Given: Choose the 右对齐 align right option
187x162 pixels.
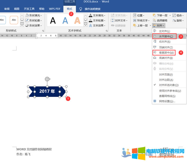Looking at the screenshot, I should 165,42.
